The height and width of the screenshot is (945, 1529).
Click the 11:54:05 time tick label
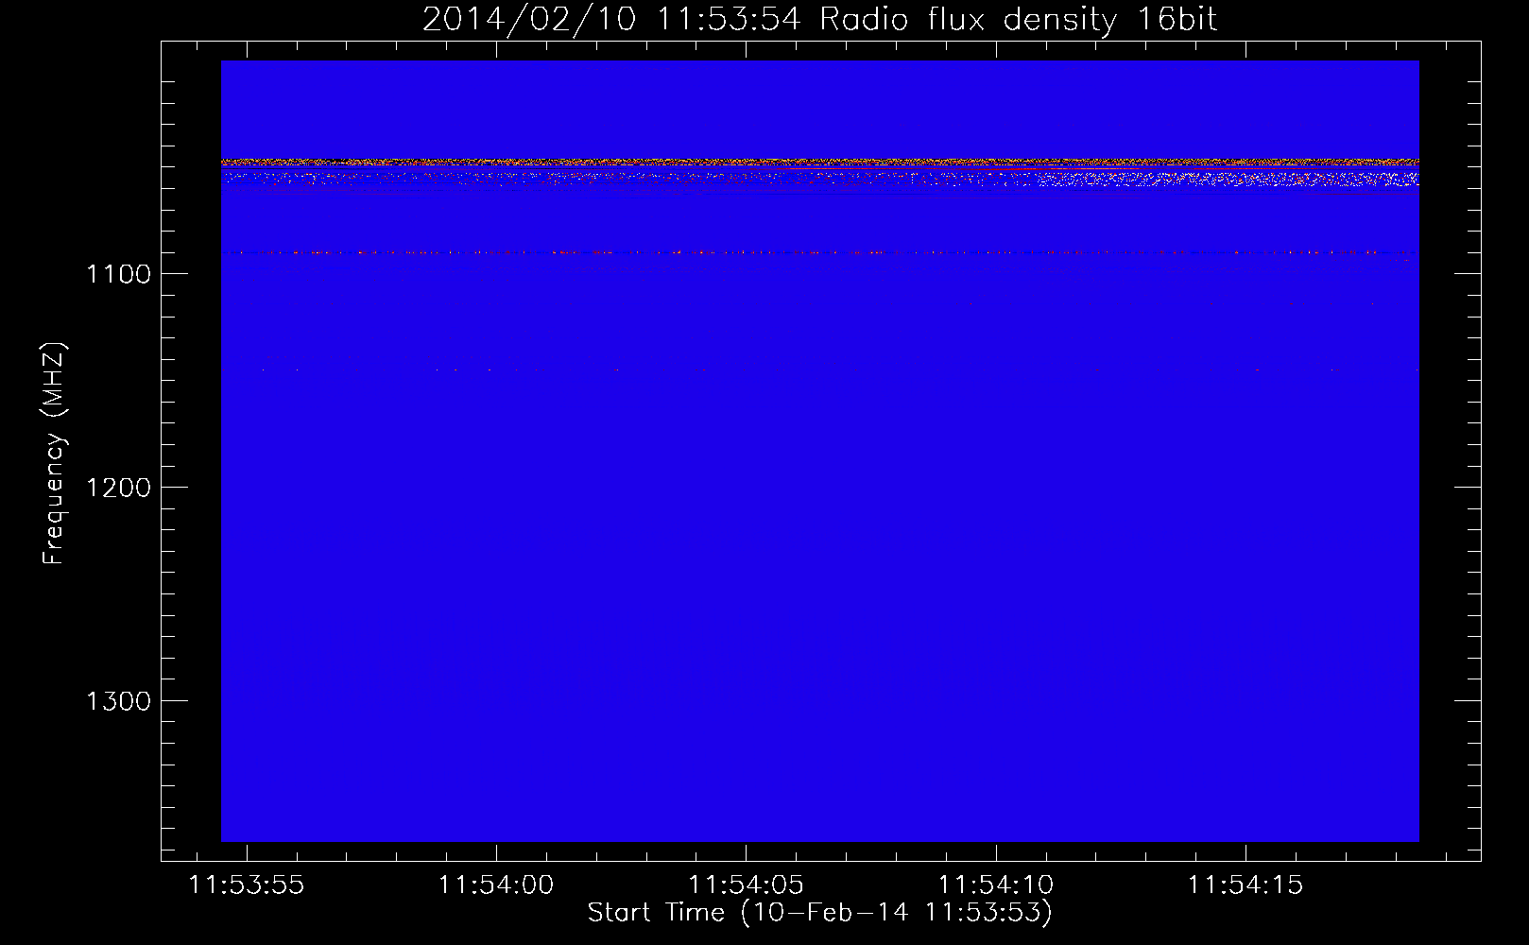tap(746, 885)
